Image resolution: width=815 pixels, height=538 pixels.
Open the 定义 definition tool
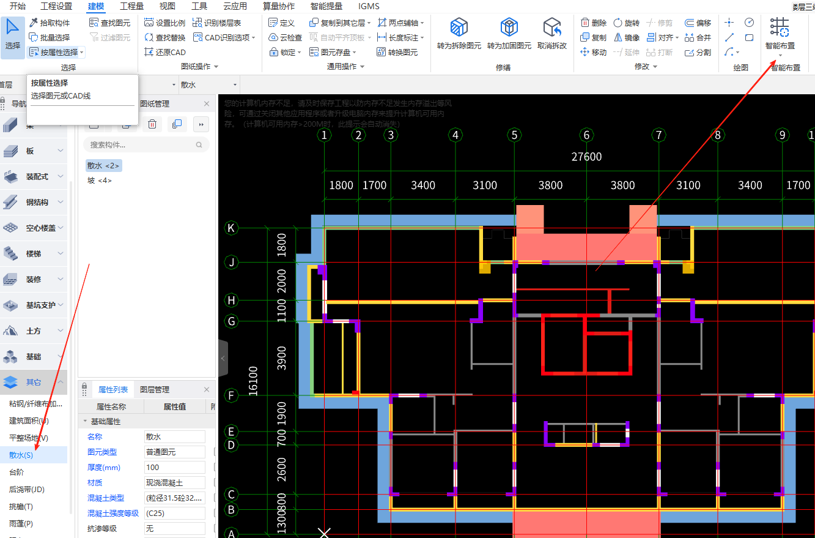tap(282, 23)
